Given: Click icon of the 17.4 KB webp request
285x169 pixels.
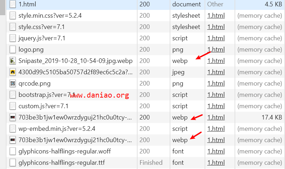Looking at the screenshot, I should pos(13,117).
